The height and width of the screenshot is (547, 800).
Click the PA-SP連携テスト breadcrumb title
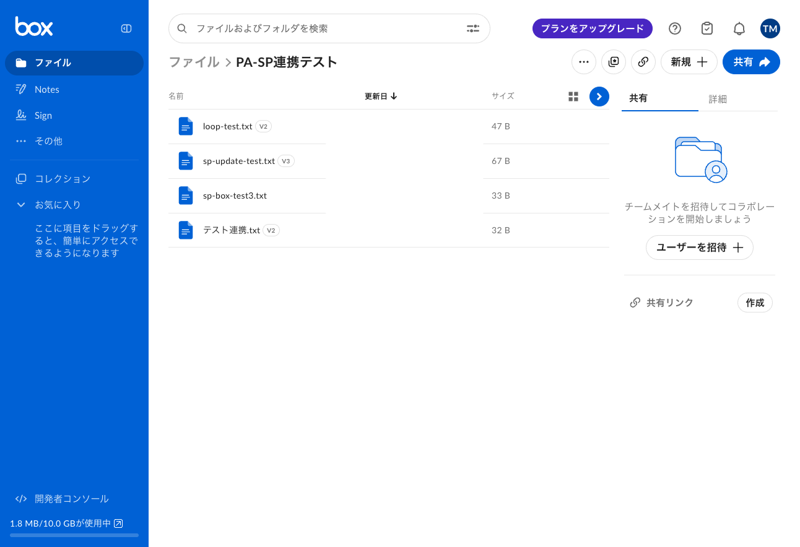point(287,62)
